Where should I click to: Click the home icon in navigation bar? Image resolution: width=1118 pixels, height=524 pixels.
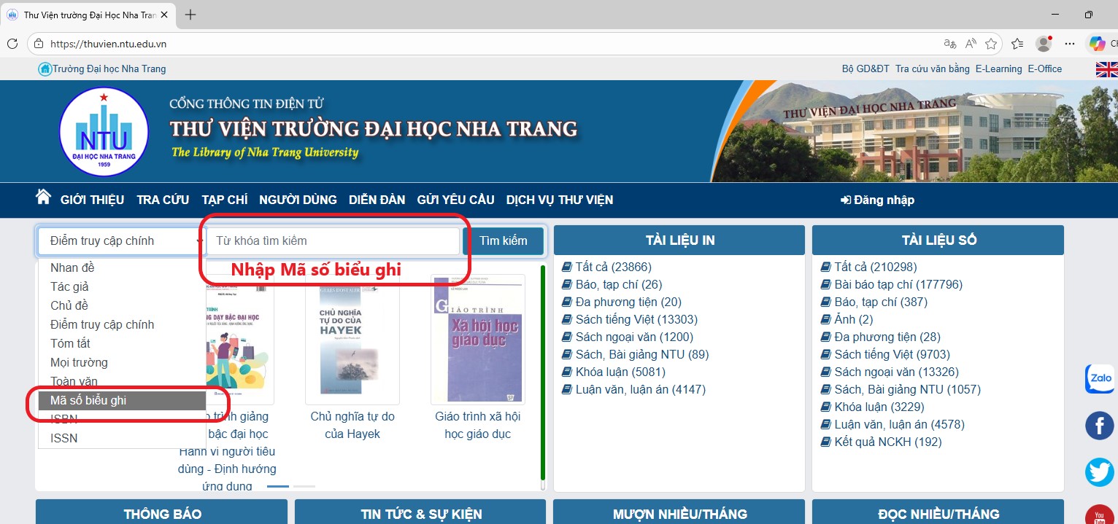pyautogui.click(x=43, y=198)
